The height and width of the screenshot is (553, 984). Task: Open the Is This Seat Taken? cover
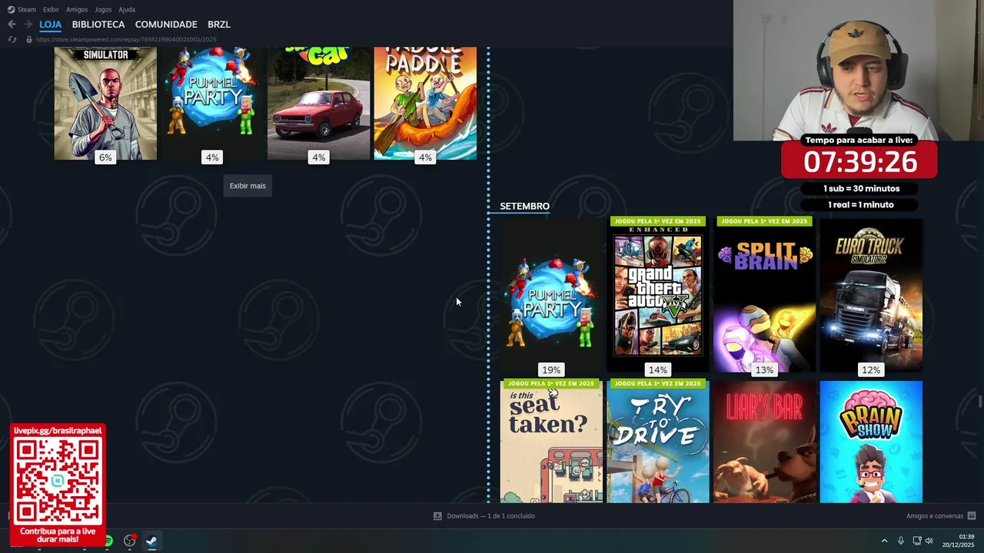coord(551,442)
